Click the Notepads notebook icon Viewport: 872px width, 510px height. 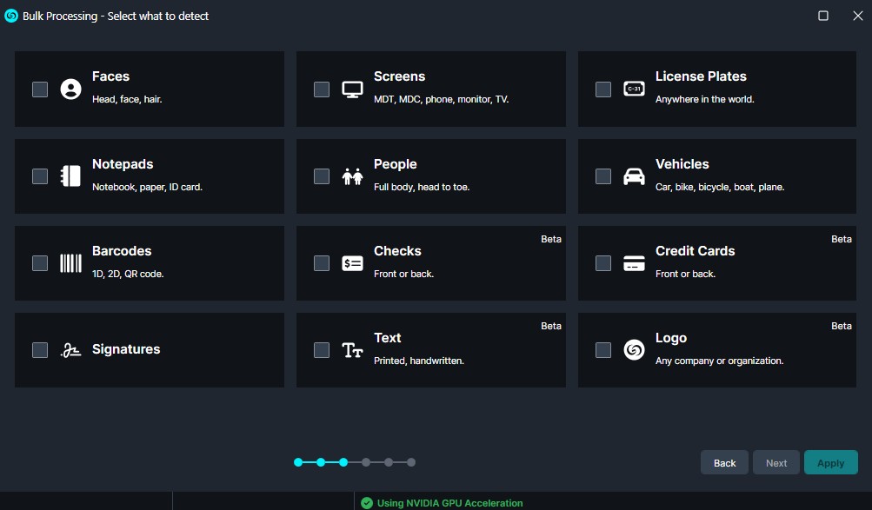[70, 176]
